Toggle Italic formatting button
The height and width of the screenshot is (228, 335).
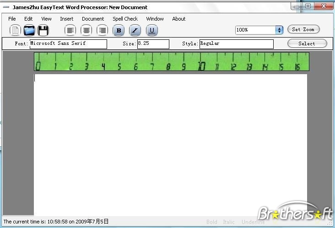(x=135, y=30)
